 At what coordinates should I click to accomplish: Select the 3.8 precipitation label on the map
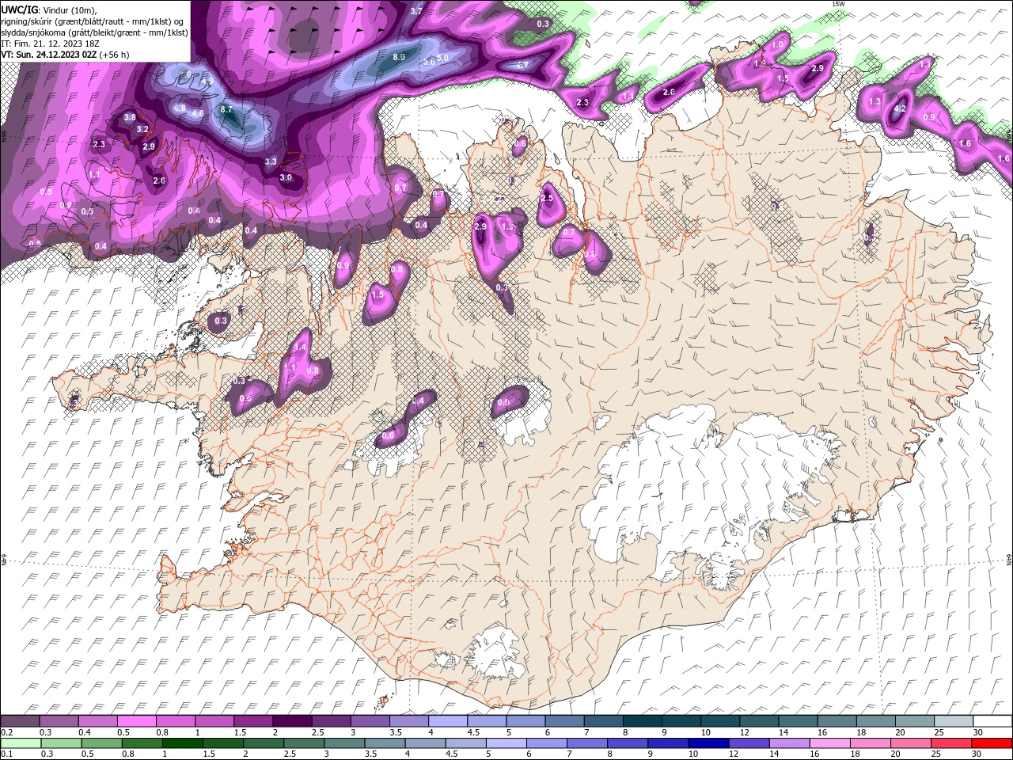tap(130, 117)
